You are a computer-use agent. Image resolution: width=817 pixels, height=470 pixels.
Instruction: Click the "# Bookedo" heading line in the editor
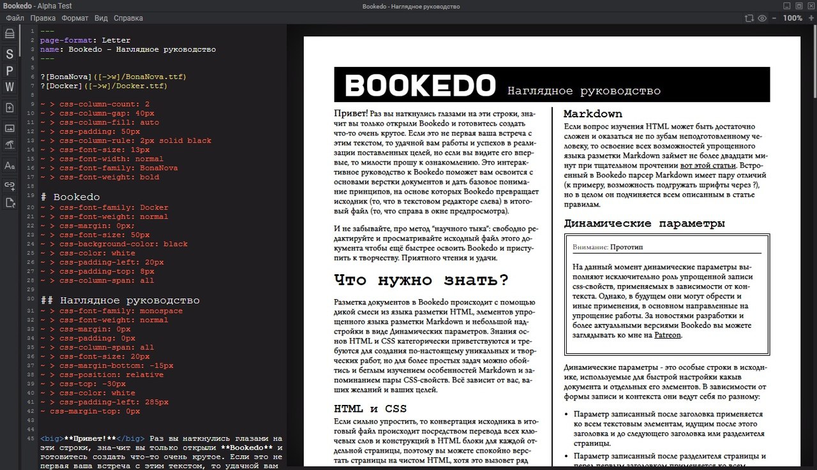[x=70, y=197]
